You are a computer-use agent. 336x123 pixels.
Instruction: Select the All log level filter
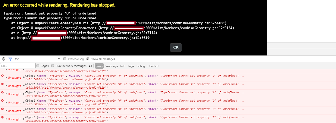(90, 66)
